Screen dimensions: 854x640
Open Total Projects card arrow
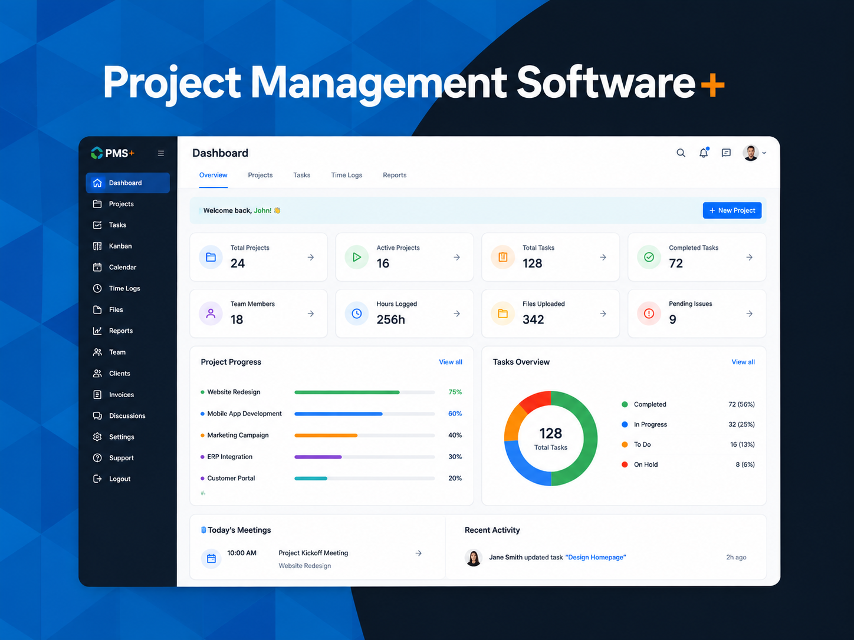pyautogui.click(x=311, y=258)
